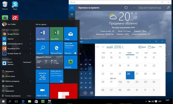The height and width of the screenshot is (104, 173).
Task: Click the mini calendar down arrow
Action: [x=90, y=60]
